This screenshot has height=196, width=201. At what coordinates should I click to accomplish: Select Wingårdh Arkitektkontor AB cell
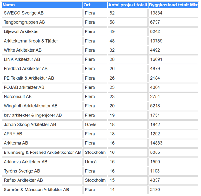click(x=42, y=106)
